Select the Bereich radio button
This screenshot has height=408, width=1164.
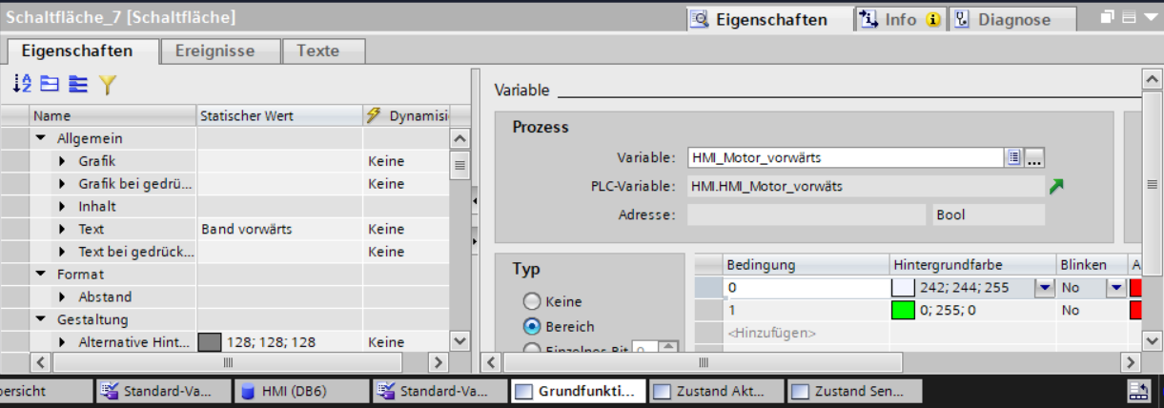pos(532,326)
